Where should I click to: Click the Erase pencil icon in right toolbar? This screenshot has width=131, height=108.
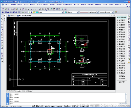click(x=129, y=16)
